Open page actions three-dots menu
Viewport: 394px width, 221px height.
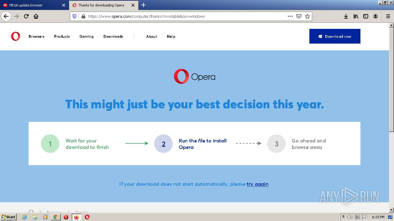pos(290,16)
